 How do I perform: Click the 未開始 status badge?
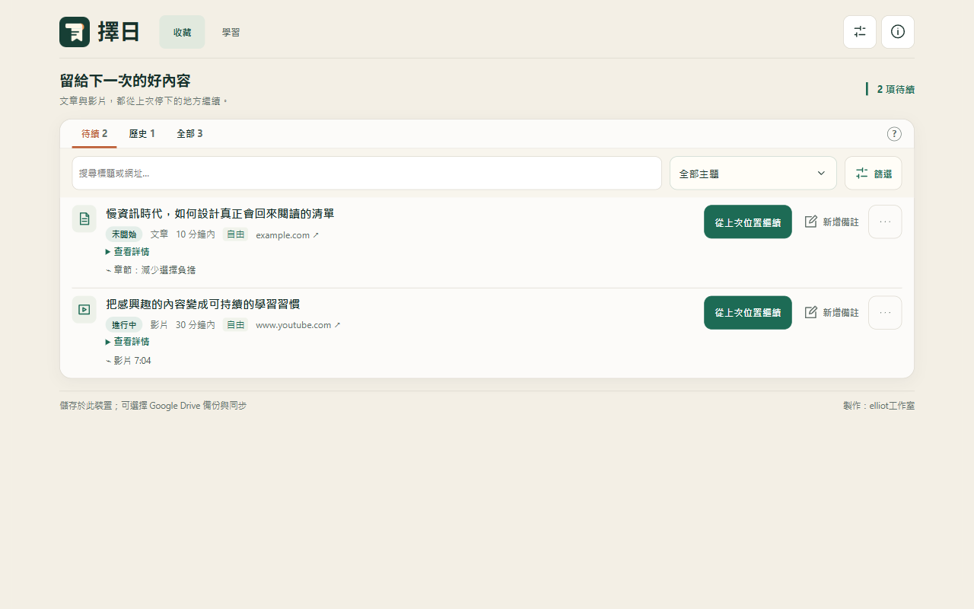click(x=124, y=234)
